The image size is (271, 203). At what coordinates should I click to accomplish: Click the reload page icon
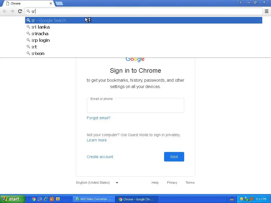[x=20, y=11]
